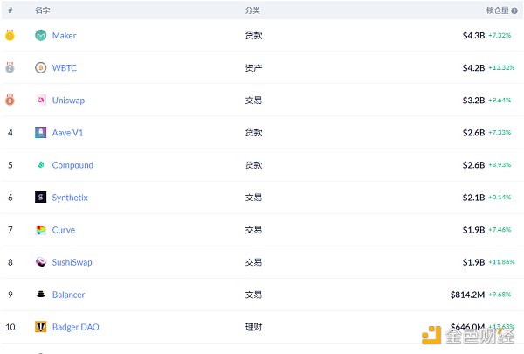Click the Maker logo icon
This screenshot has height=354, width=524.
tap(41, 35)
